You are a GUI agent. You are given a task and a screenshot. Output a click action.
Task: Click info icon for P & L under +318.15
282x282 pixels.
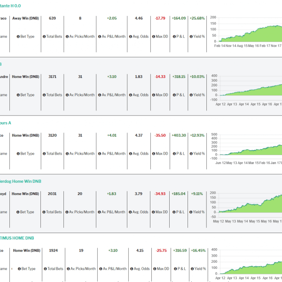tap(174, 95)
